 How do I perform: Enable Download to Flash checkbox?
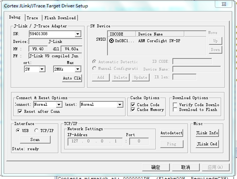tap(175, 109)
